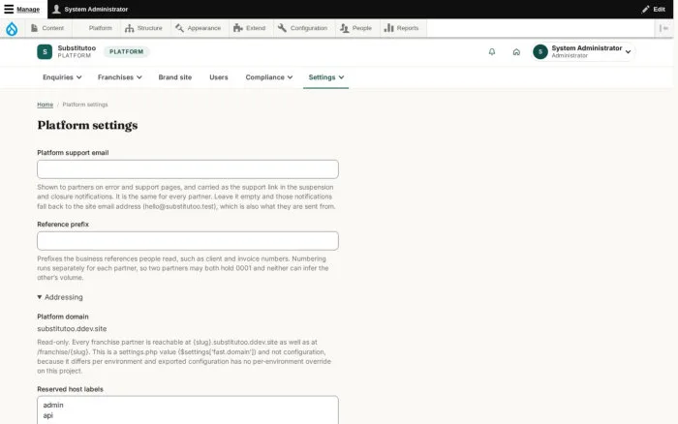Expand the Enquiries dropdown menu
This screenshot has width=678, height=424.
click(62, 77)
